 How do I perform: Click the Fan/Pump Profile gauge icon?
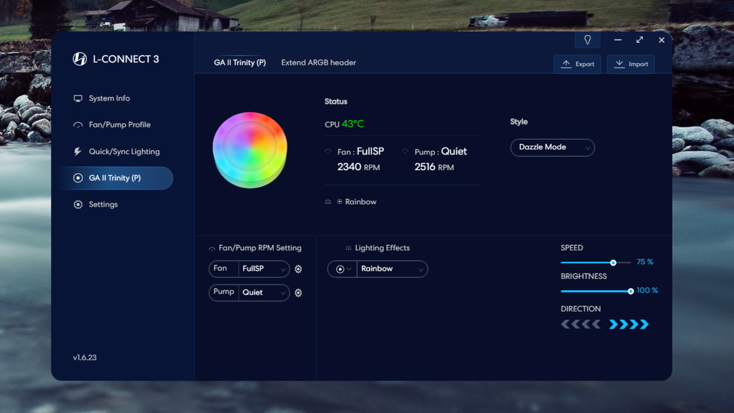(78, 125)
